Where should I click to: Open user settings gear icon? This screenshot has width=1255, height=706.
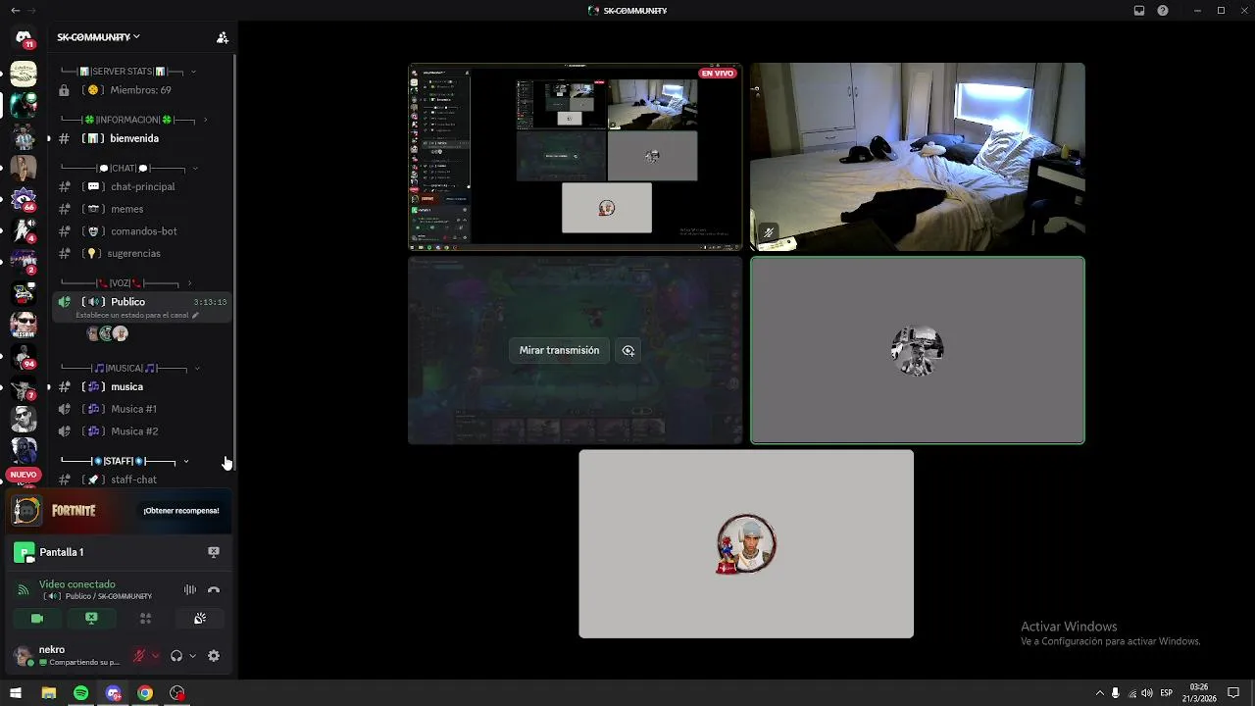214,656
